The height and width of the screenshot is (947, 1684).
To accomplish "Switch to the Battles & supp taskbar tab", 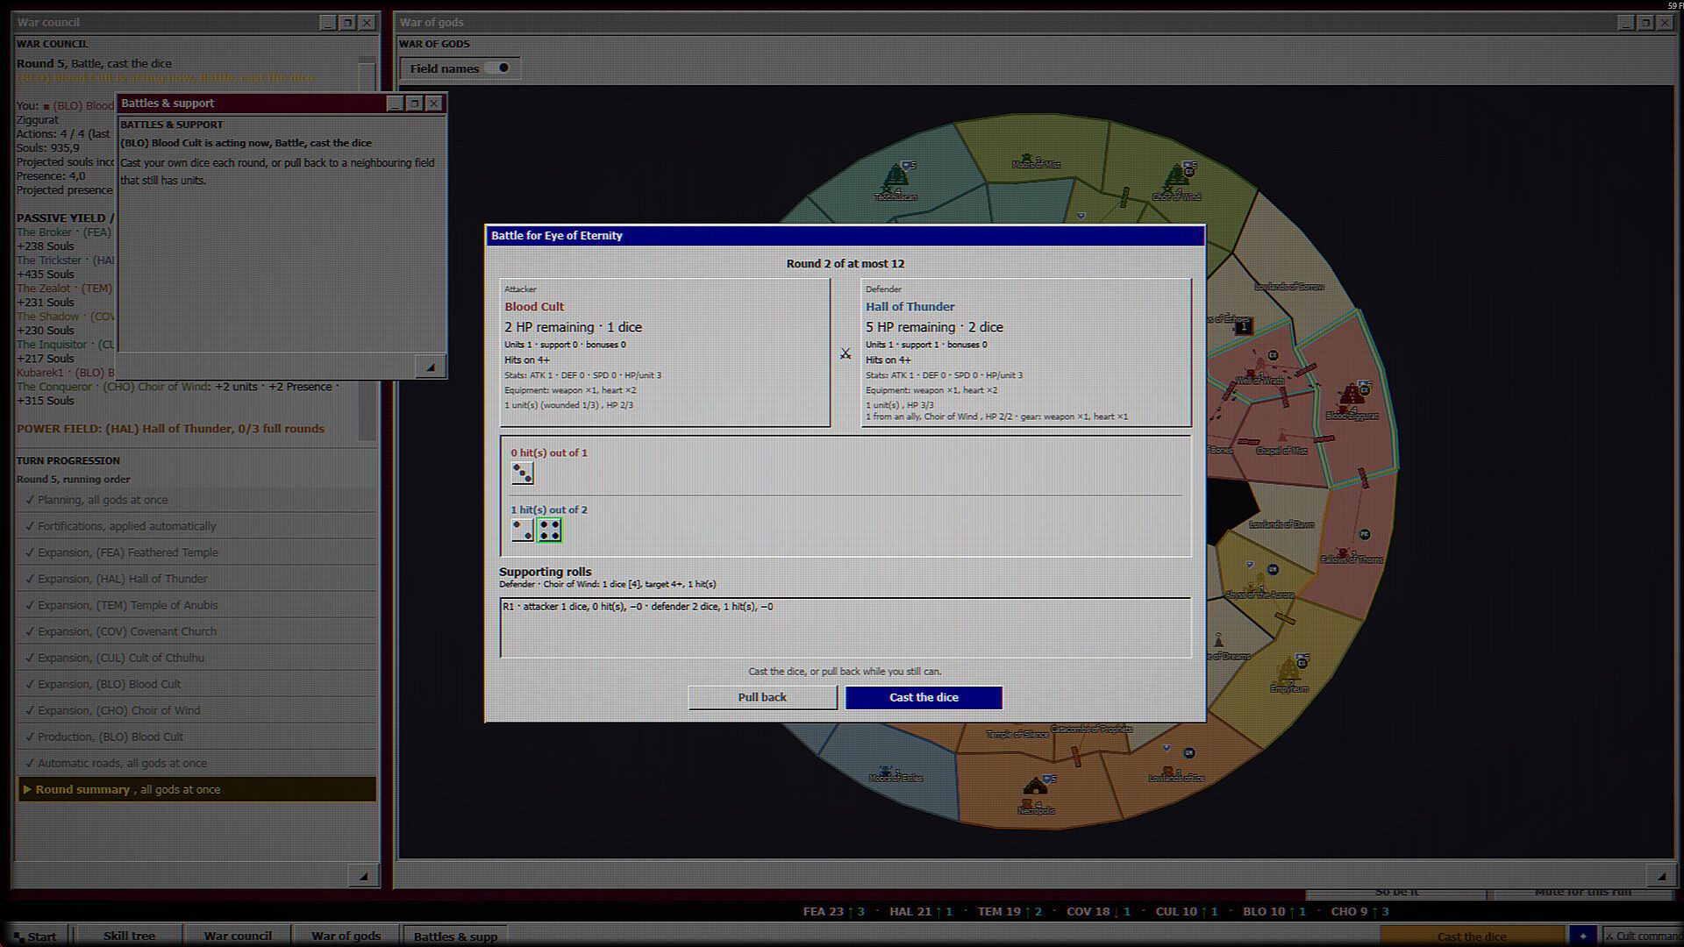I will click(x=455, y=936).
